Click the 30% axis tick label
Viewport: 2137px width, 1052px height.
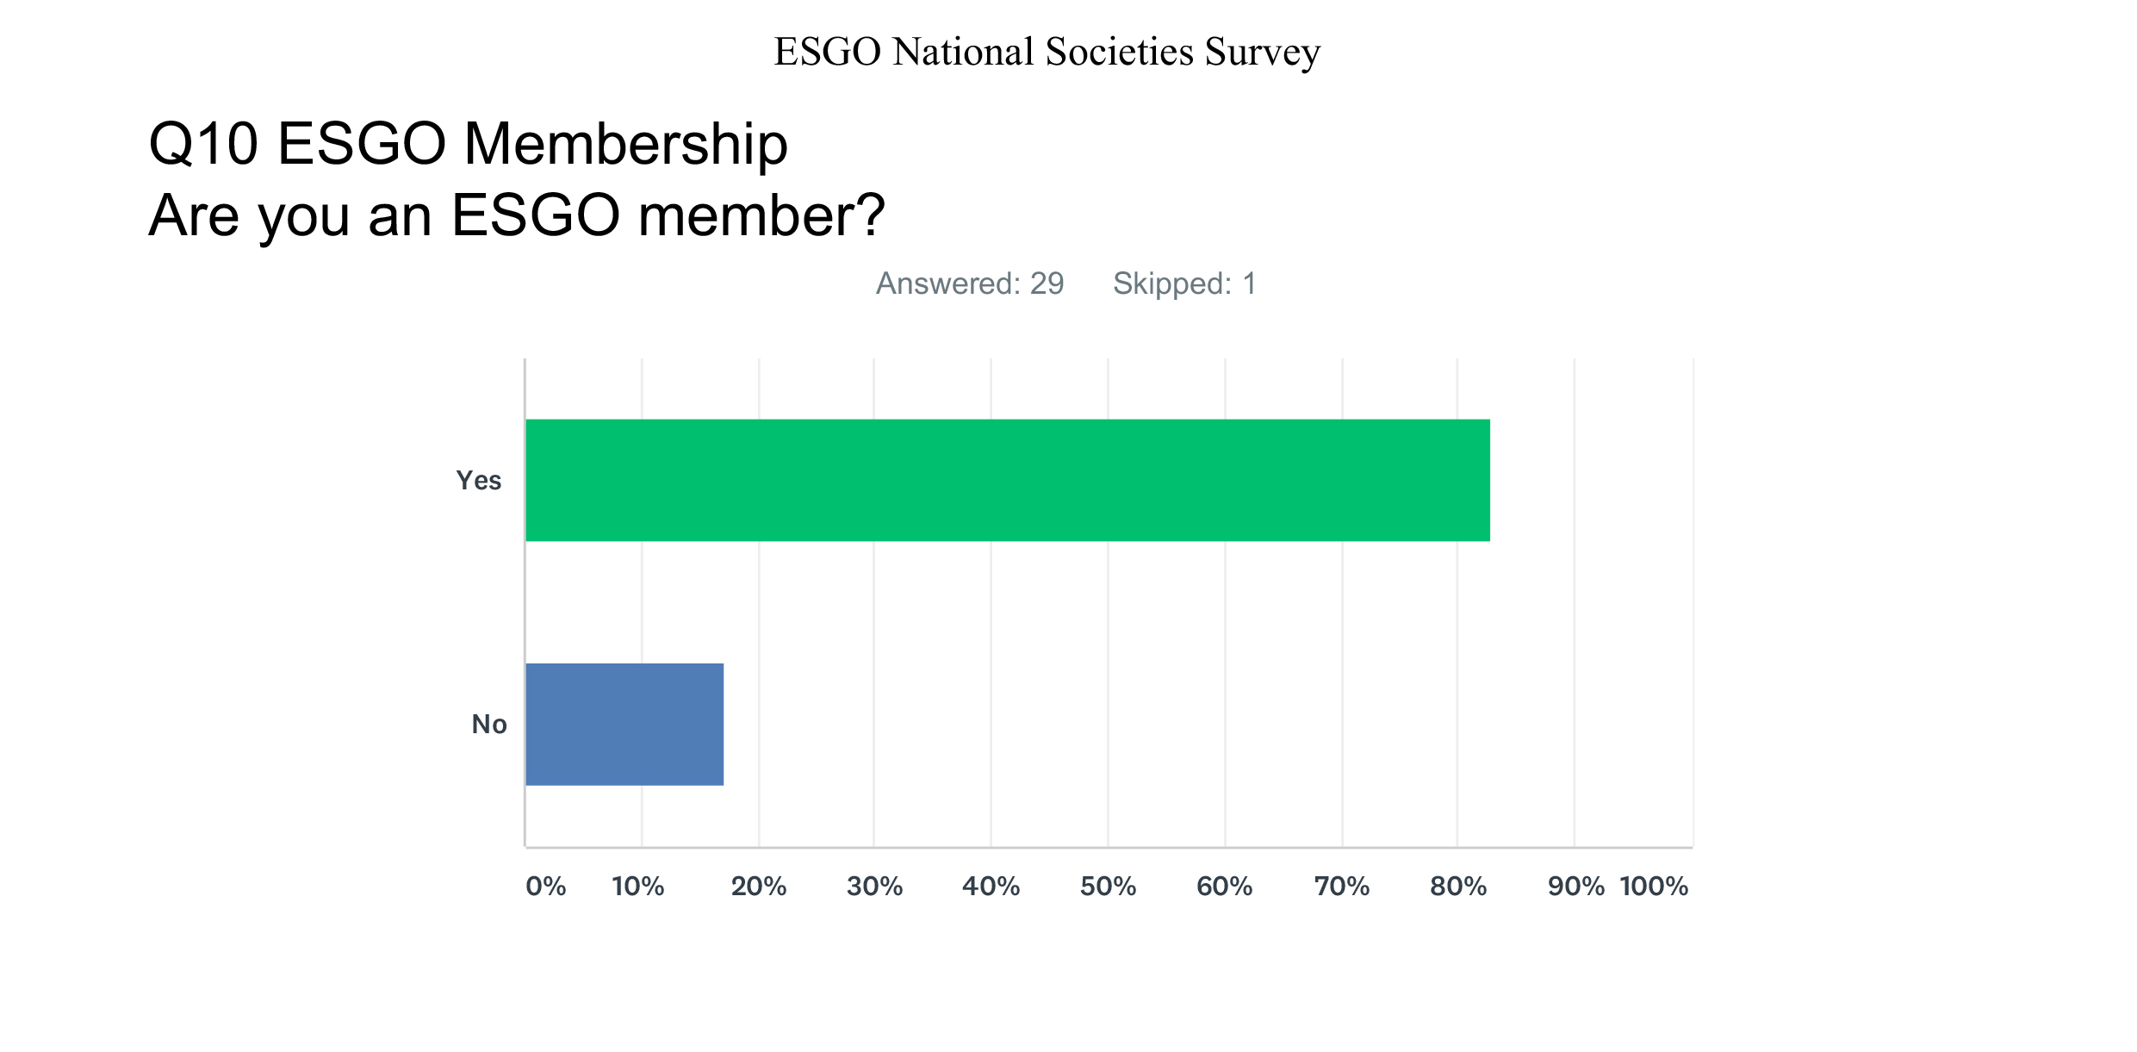[874, 887]
